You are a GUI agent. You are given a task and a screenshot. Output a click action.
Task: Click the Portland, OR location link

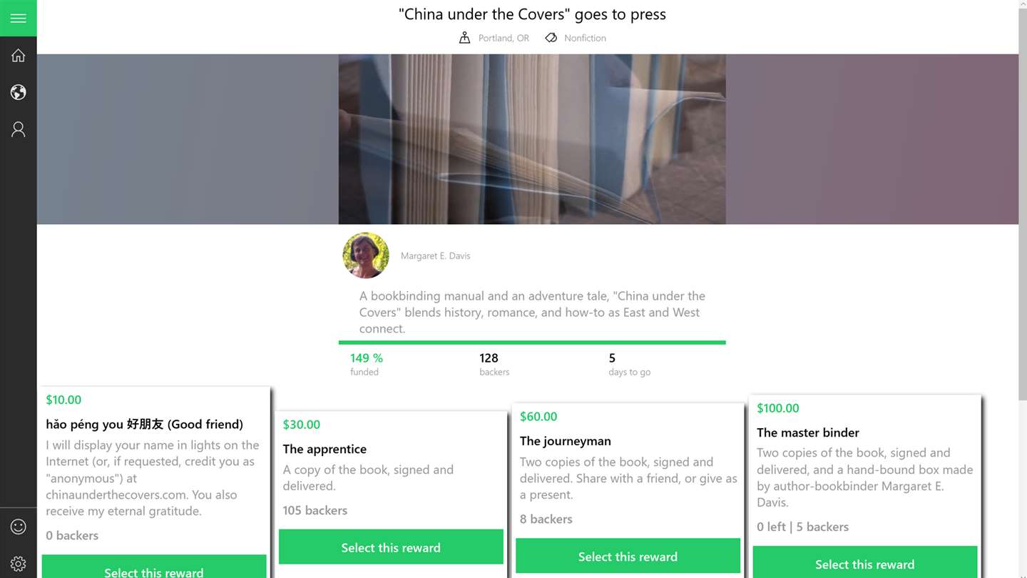coord(504,38)
